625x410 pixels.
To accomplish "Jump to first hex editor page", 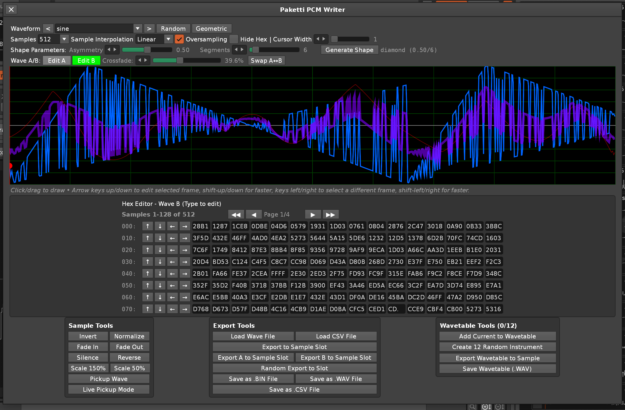I will (236, 214).
